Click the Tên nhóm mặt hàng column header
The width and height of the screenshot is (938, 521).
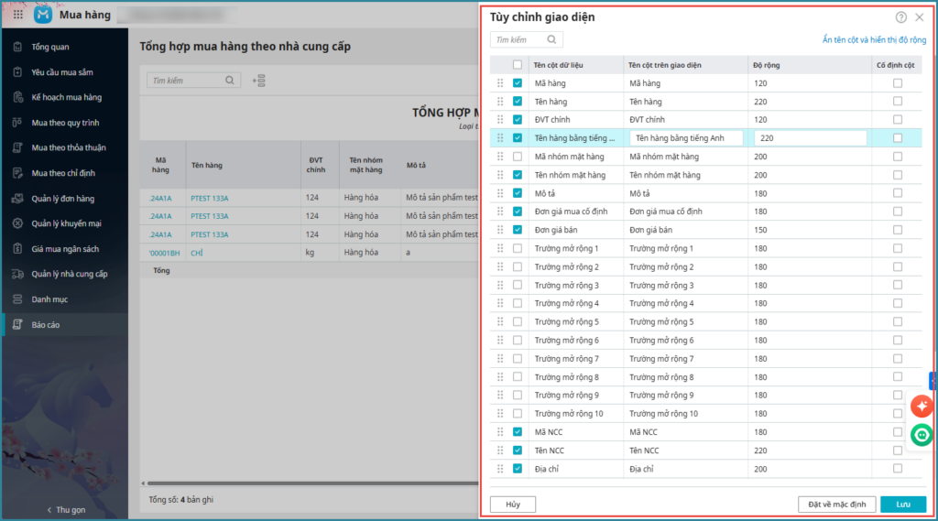(365, 165)
